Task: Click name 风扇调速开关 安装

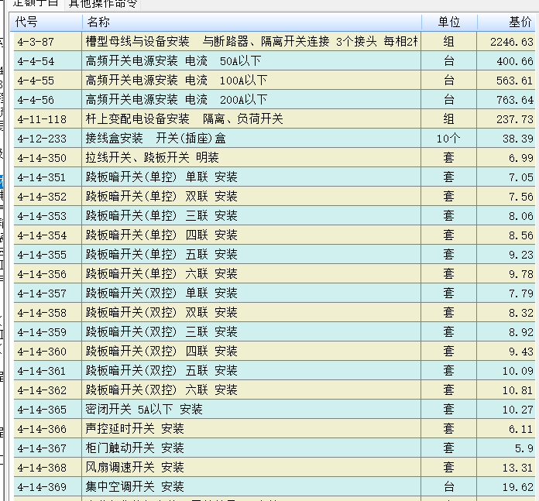Action: coord(135,468)
